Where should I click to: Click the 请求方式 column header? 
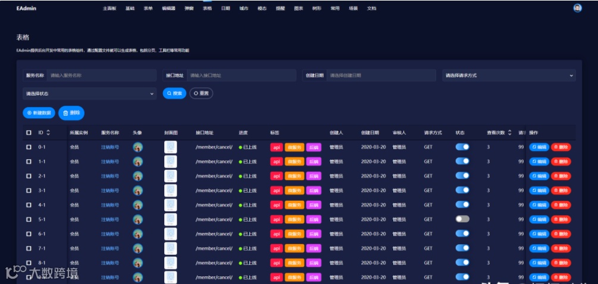pyautogui.click(x=433, y=133)
